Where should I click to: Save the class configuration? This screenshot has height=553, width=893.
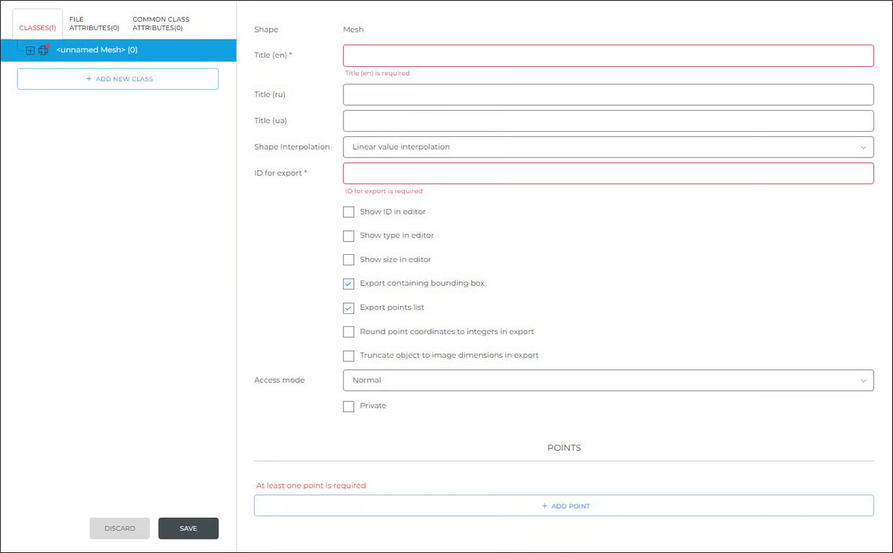[x=189, y=528]
